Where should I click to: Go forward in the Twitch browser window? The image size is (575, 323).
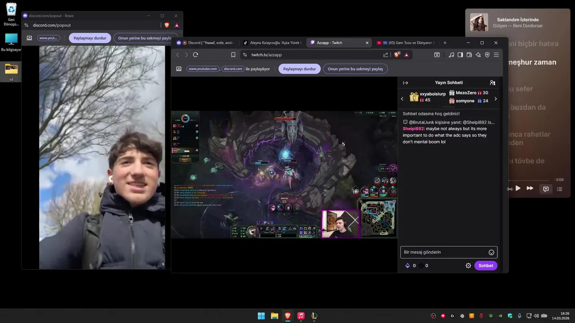pyautogui.click(x=186, y=55)
